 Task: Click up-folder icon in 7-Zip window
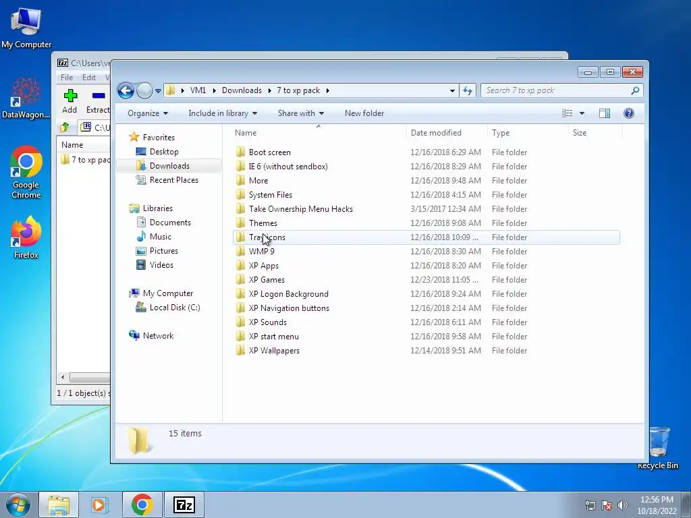coord(65,127)
